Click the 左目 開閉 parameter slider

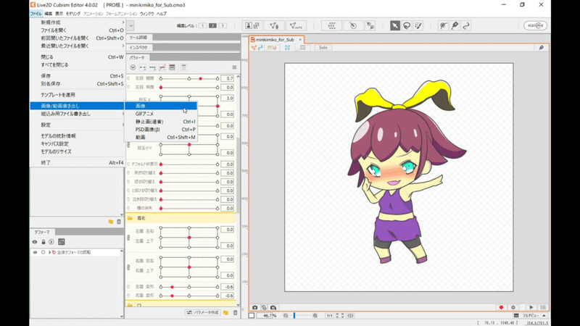pyautogui.click(x=189, y=79)
